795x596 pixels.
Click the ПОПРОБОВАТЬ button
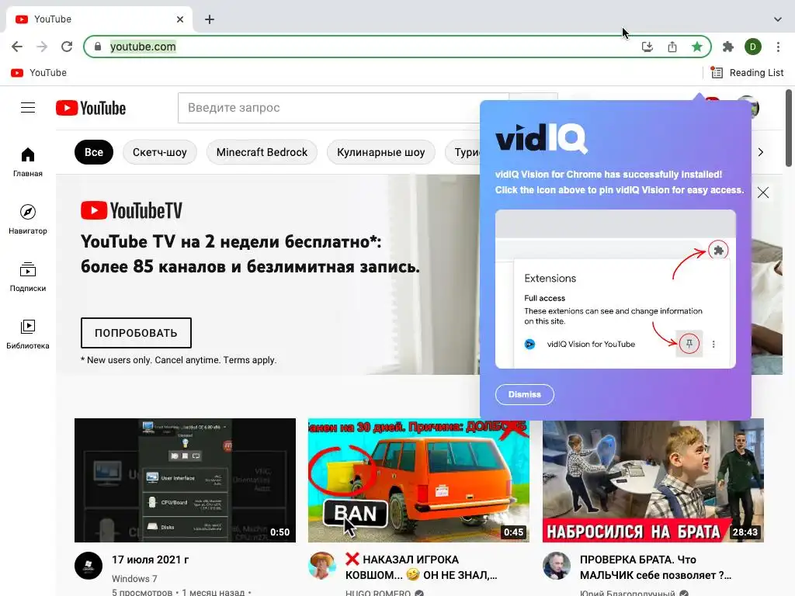point(136,333)
